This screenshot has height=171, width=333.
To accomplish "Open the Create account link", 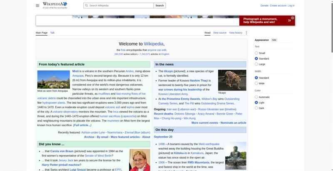I will point(278,6).
